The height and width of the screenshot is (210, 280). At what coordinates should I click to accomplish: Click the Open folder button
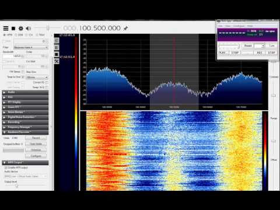[x=36, y=144]
